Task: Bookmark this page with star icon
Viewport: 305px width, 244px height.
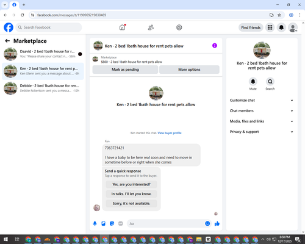Action: coord(279,15)
